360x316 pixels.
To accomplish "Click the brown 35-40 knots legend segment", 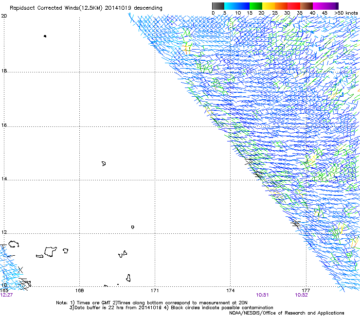I will coord(306,6).
